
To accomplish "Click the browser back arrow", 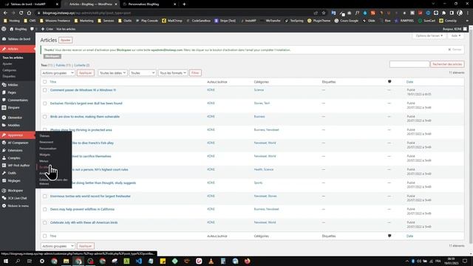I will pyautogui.click(x=5, y=13).
